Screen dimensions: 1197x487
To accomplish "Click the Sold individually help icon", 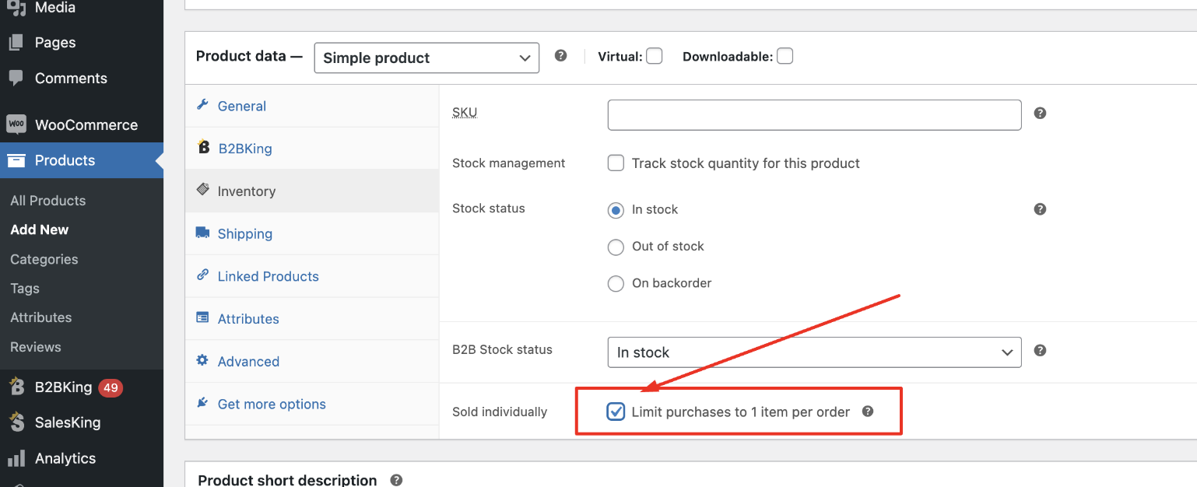I will (868, 411).
